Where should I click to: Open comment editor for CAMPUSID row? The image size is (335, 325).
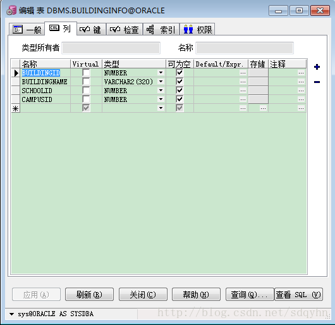point(301,99)
